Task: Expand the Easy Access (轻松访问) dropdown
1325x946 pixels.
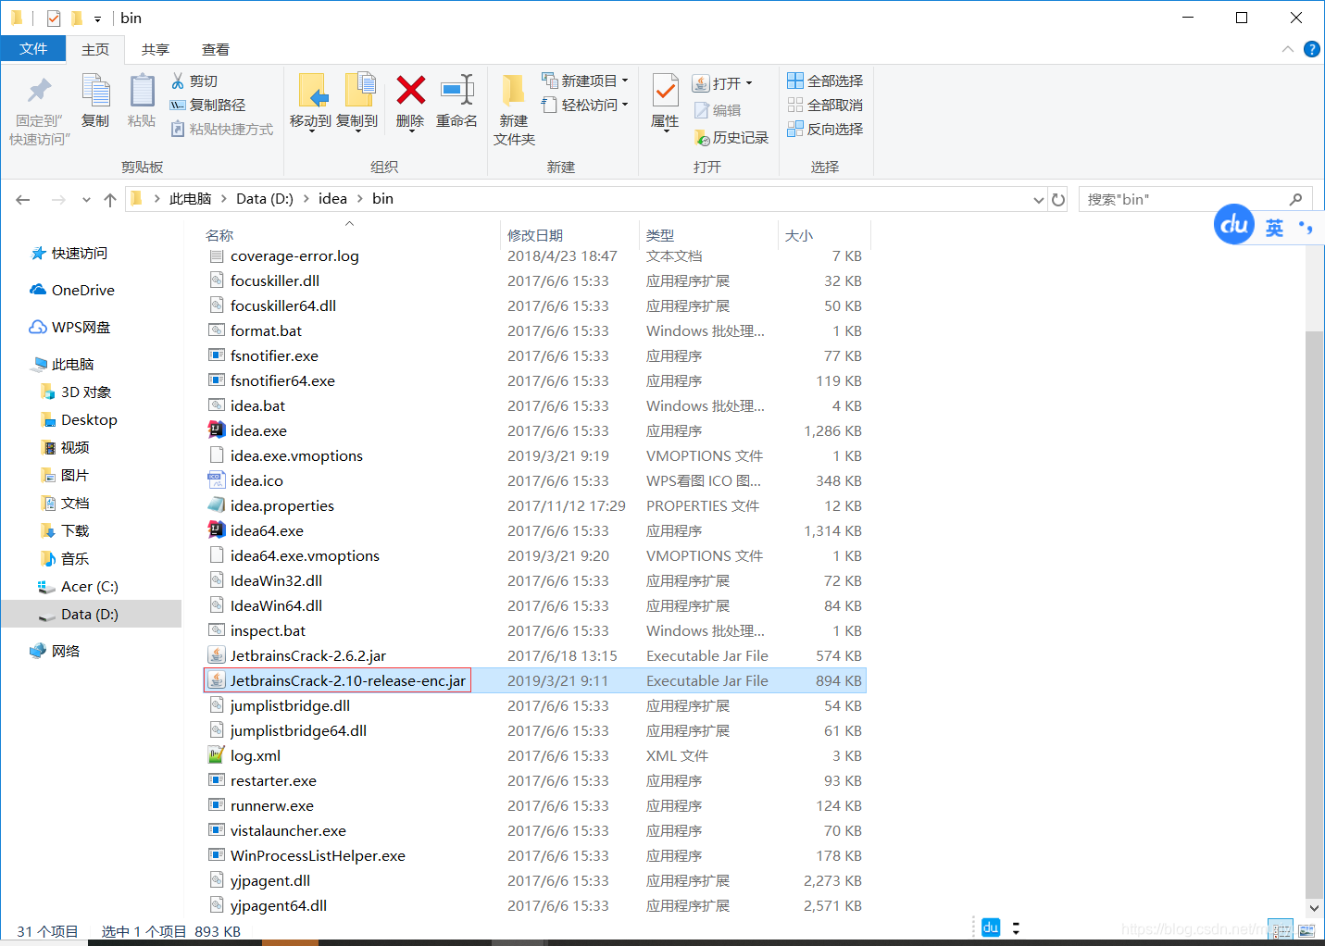Action: click(626, 105)
